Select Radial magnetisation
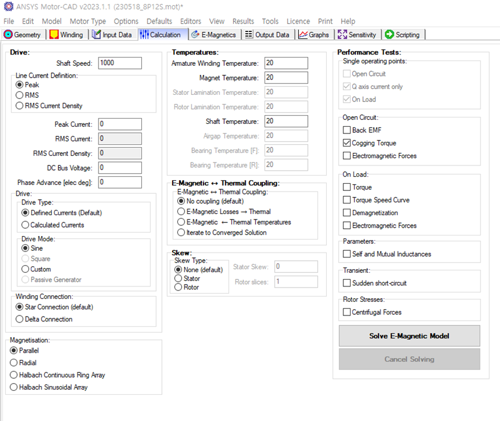Viewport: 500px width, 421px height. point(14,363)
